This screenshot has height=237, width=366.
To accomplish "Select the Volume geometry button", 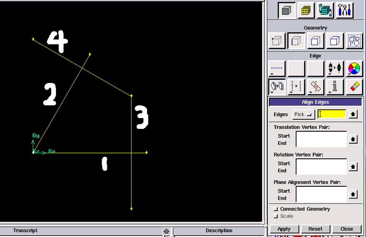I will (x=335, y=41).
